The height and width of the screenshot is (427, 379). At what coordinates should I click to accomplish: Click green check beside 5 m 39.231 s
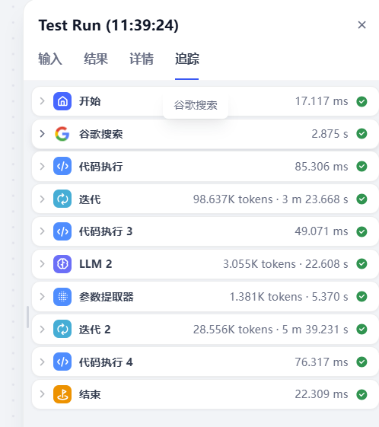point(361,329)
